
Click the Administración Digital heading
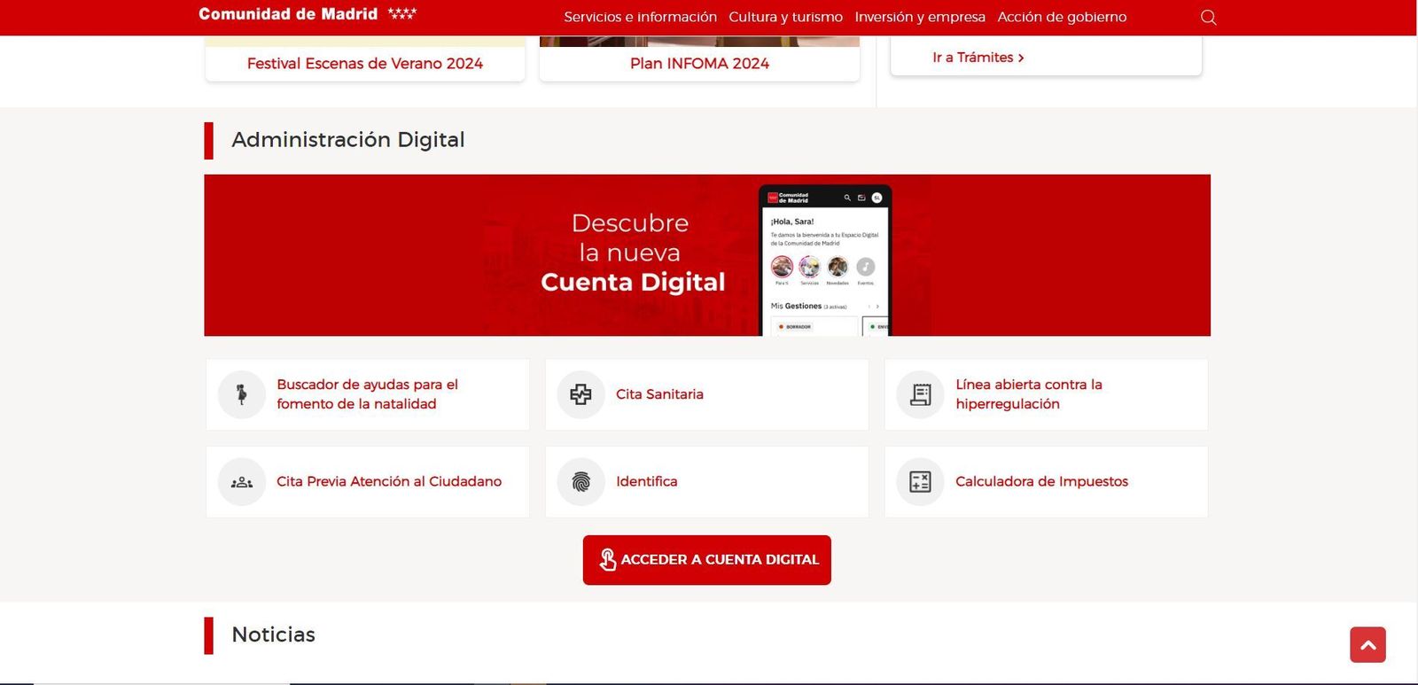(347, 140)
